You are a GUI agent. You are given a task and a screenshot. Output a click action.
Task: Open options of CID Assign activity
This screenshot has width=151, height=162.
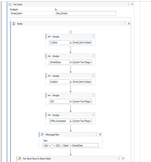coord(93,95)
